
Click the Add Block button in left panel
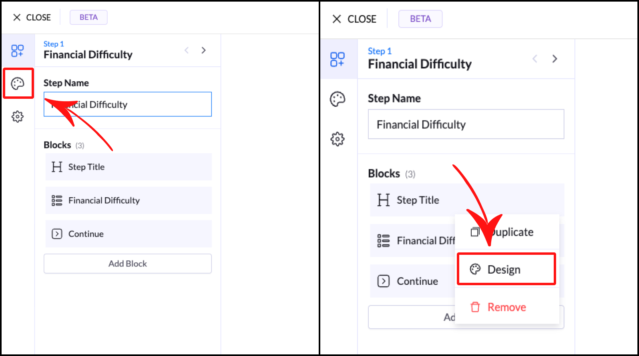coord(128,264)
